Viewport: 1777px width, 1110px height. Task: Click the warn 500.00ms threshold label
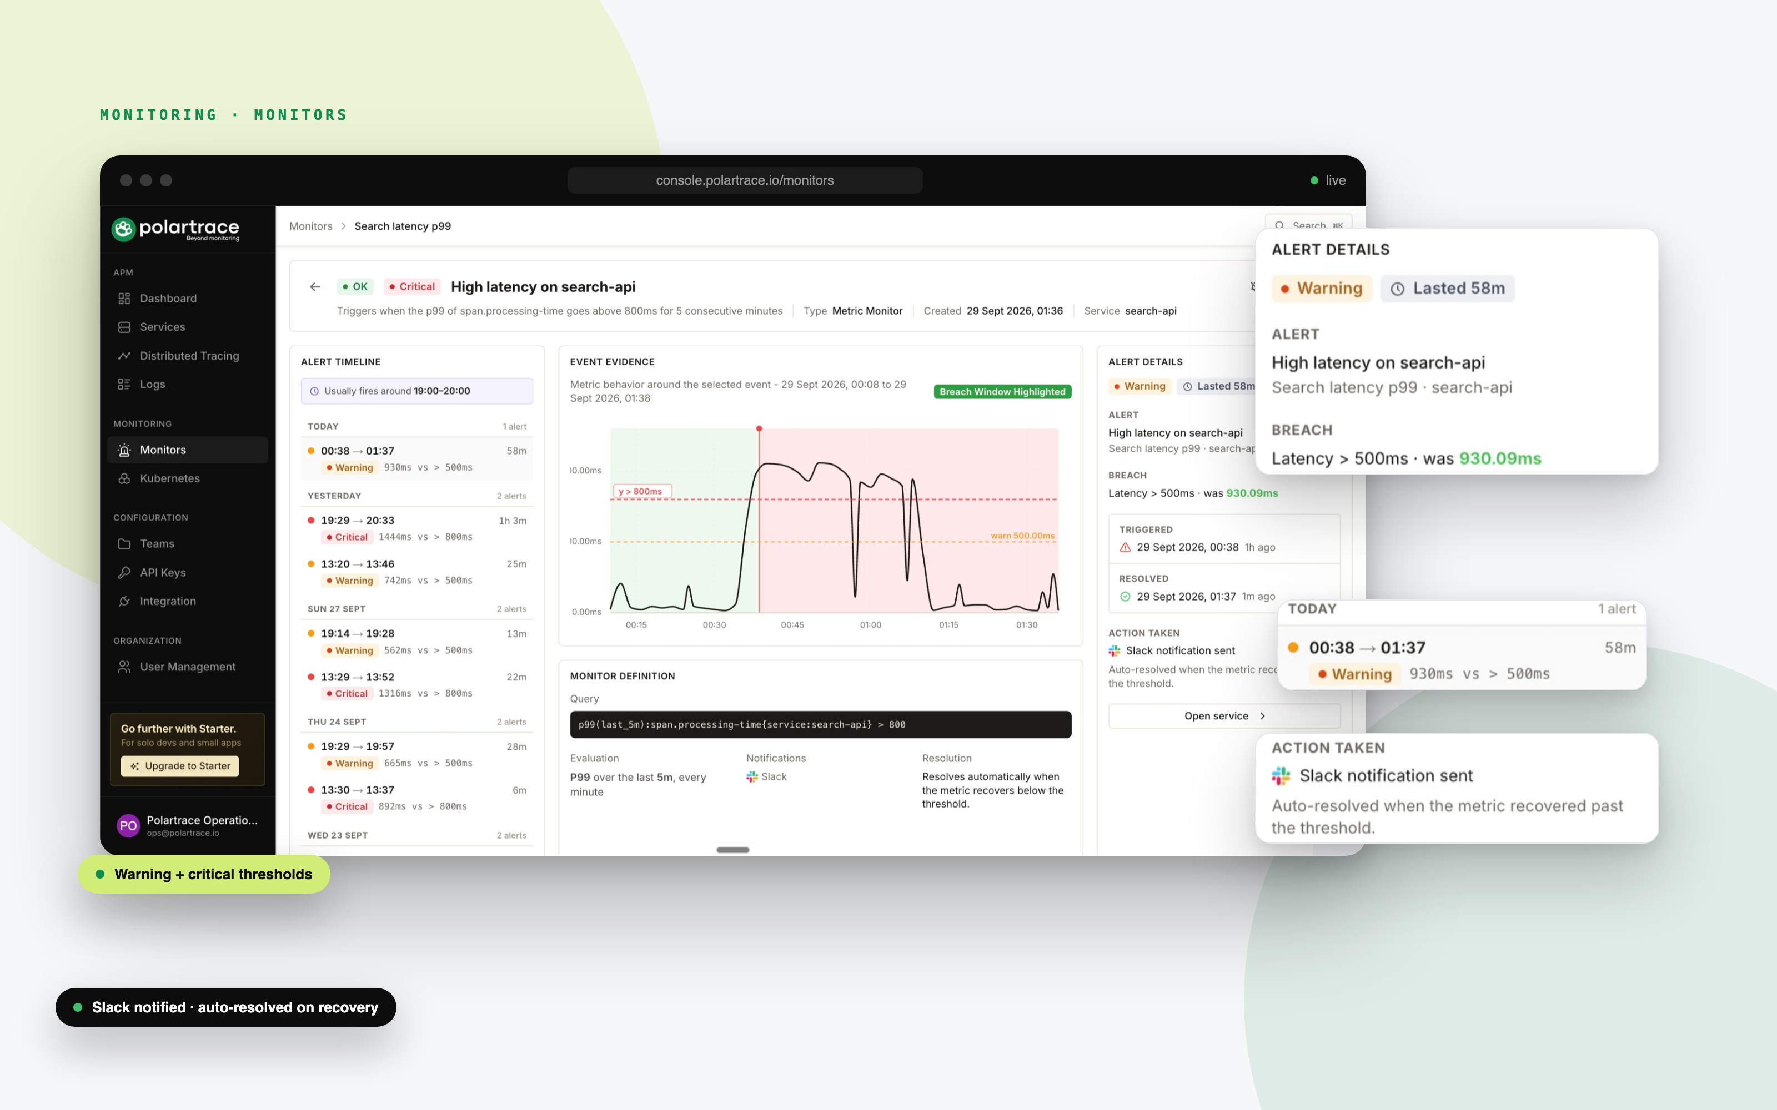tap(1023, 535)
